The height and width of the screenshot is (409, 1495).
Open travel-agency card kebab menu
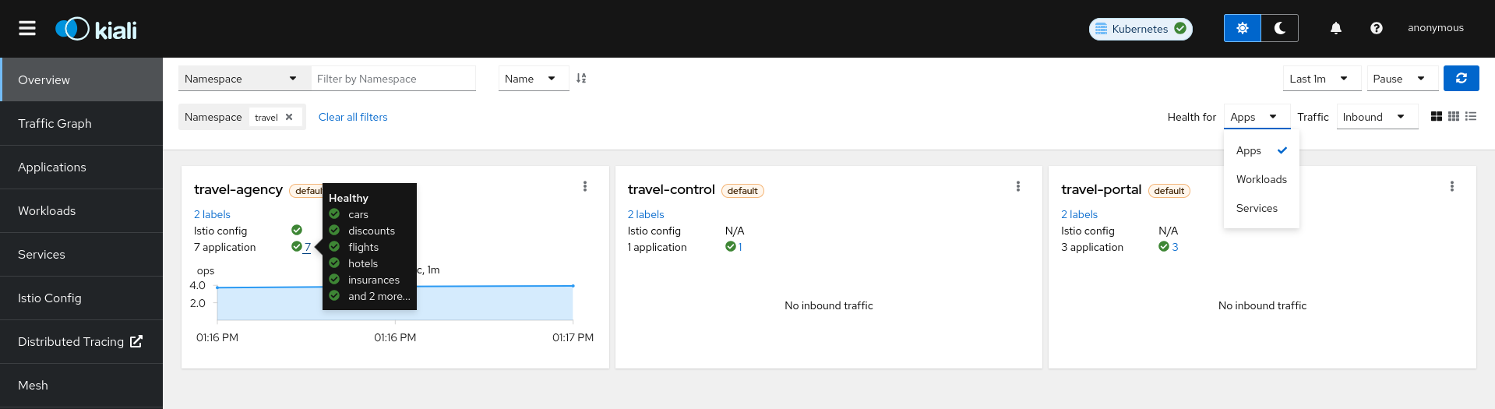coord(585,187)
